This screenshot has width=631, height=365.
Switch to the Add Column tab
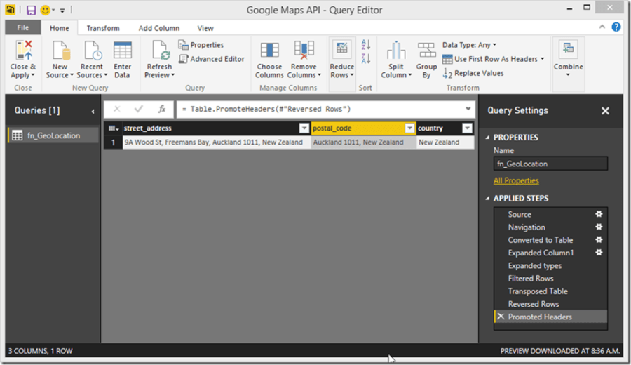click(x=159, y=28)
